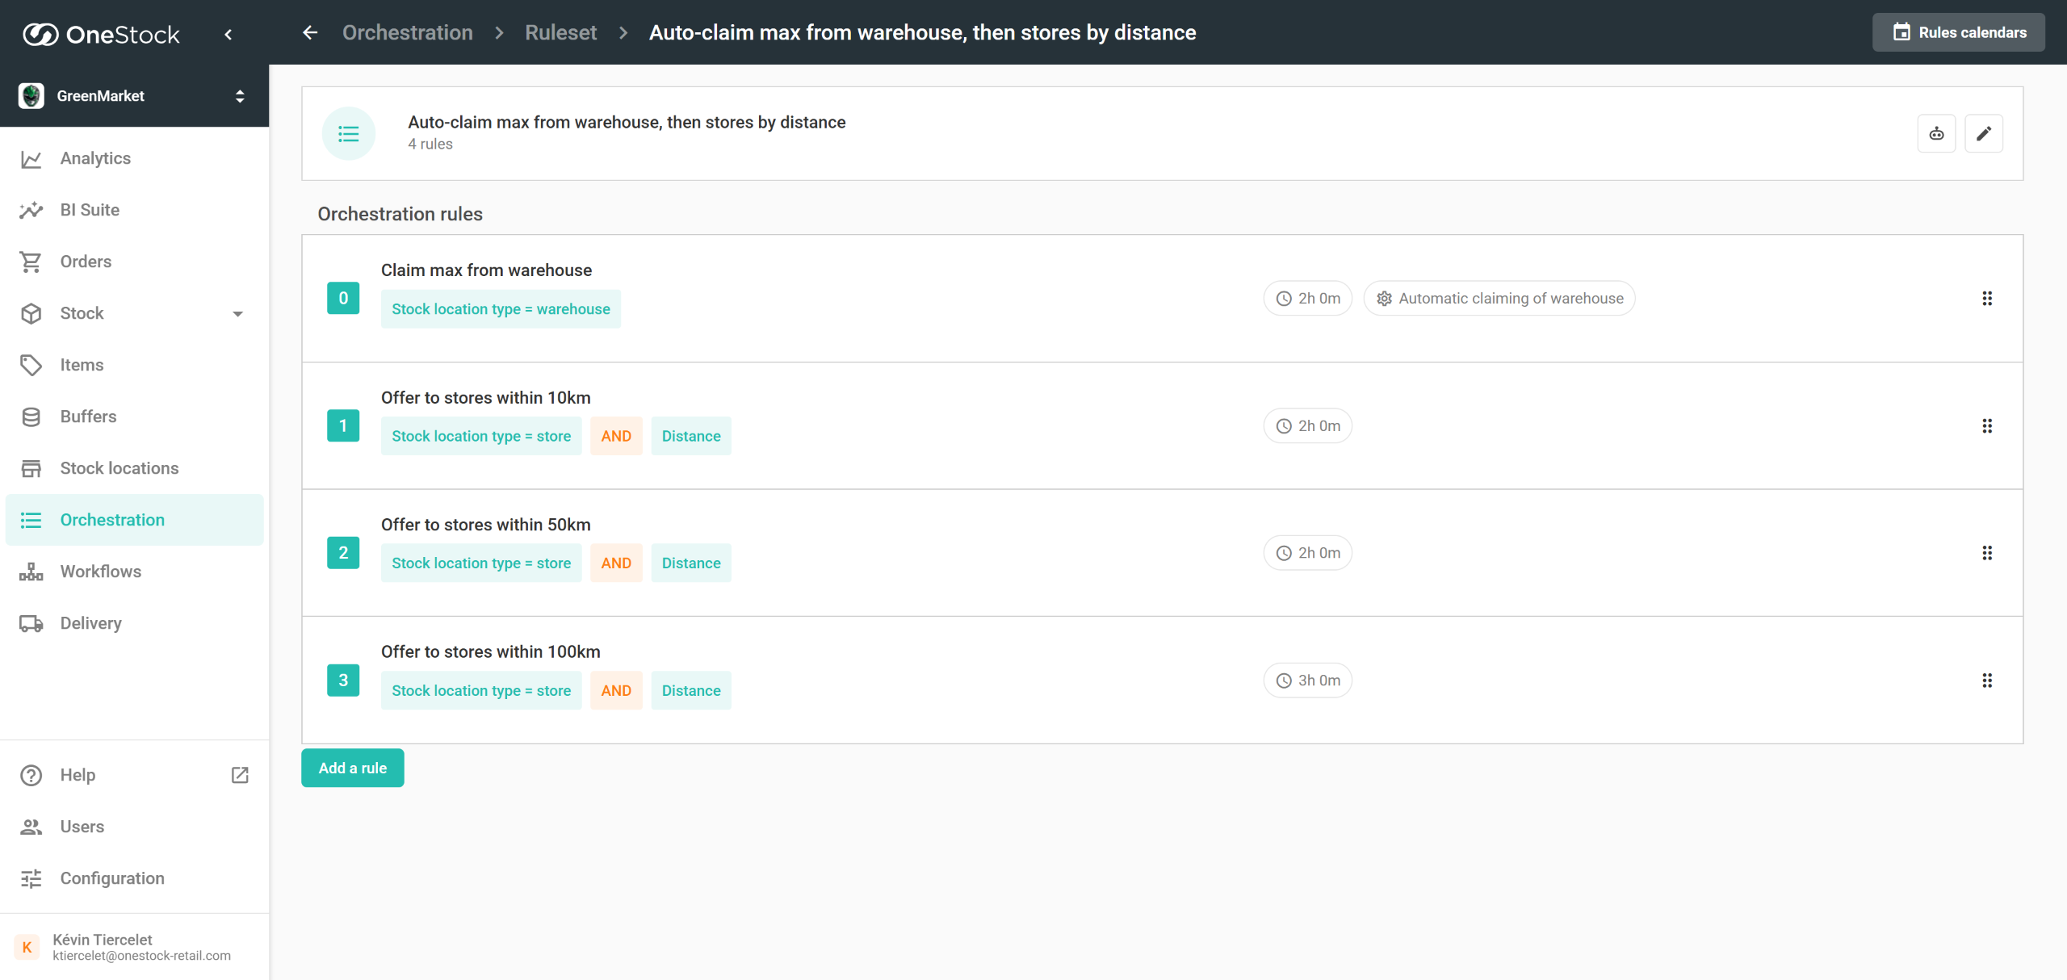This screenshot has height=980, width=2067.
Task: Open Rules calendars
Action: (x=1958, y=32)
